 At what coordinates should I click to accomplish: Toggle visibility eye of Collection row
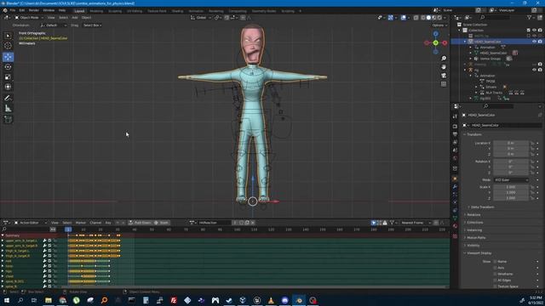pyautogui.click(x=534, y=31)
